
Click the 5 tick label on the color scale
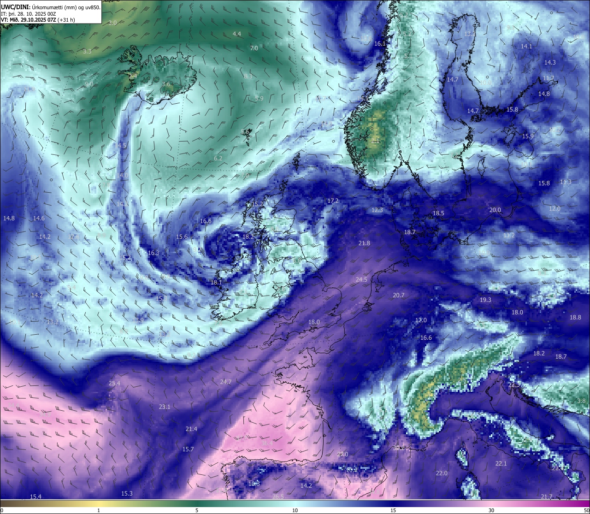tap(197, 510)
